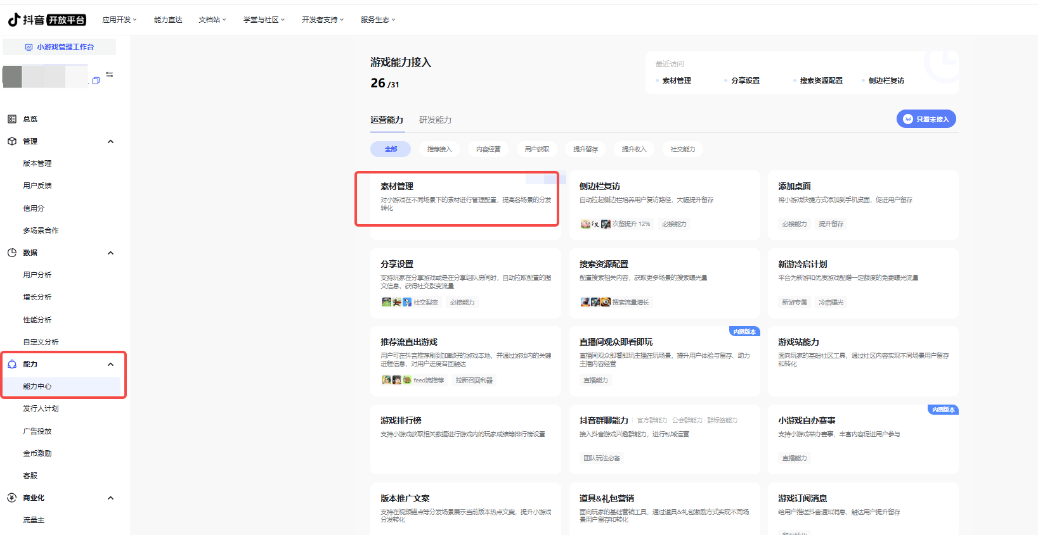Open the 应用开发 dropdown menu
Viewport: 1038px width, 535px height.
pos(119,20)
